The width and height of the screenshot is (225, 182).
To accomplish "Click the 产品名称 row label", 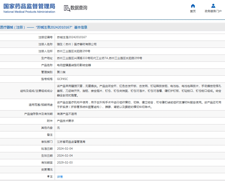I will coord(47,65).
